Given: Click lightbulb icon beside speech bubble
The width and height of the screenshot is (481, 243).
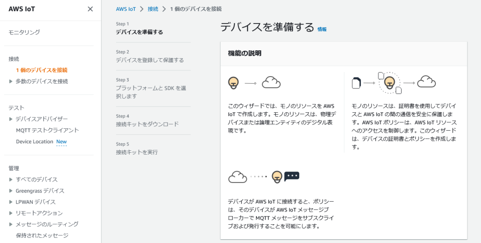Looking at the screenshot, I should pyautogui.click(x=277, y=177).
